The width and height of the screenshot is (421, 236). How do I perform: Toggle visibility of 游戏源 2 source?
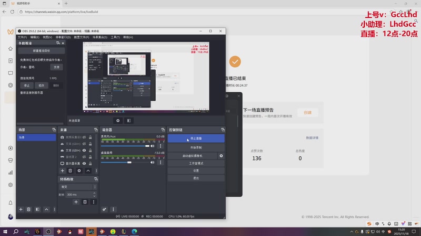click(x=84, y=157)
